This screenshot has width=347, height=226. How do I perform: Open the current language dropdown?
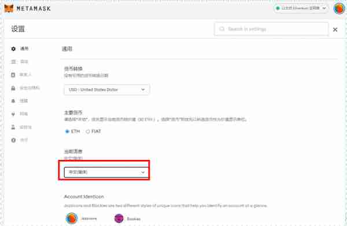[x=106, y=172]
